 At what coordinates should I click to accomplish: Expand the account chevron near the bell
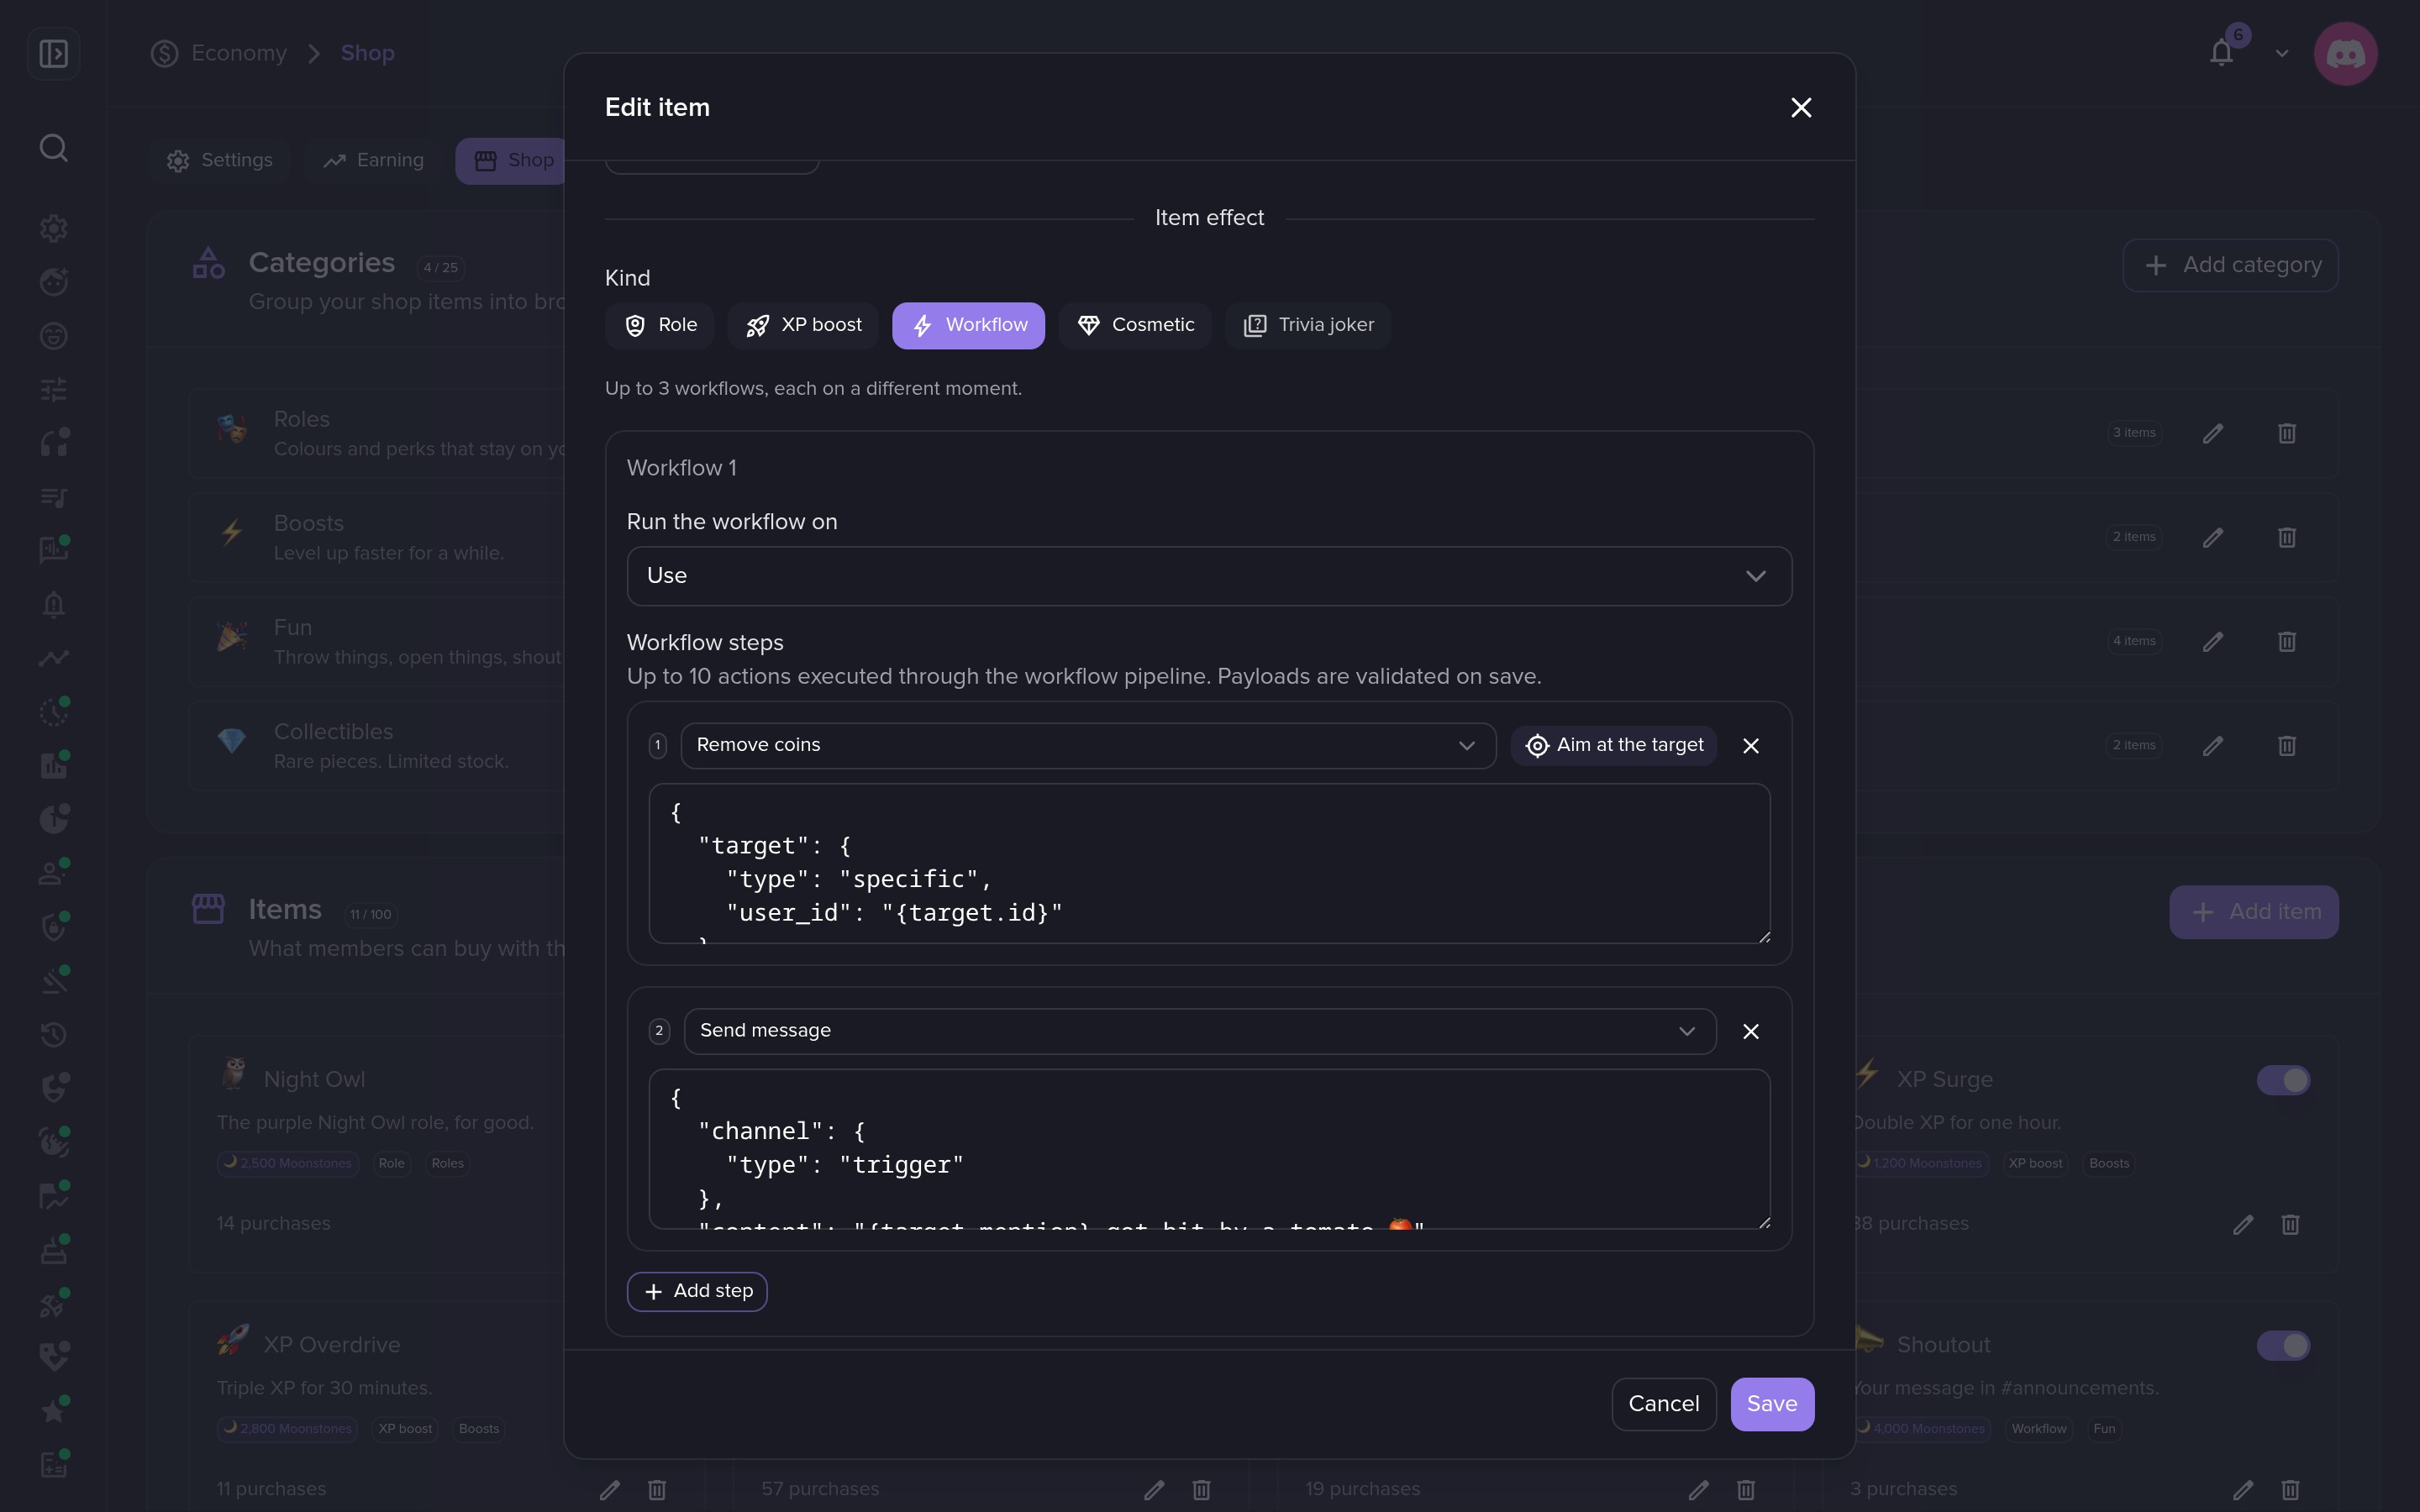pyautogui.click(x=2282, y=53)
